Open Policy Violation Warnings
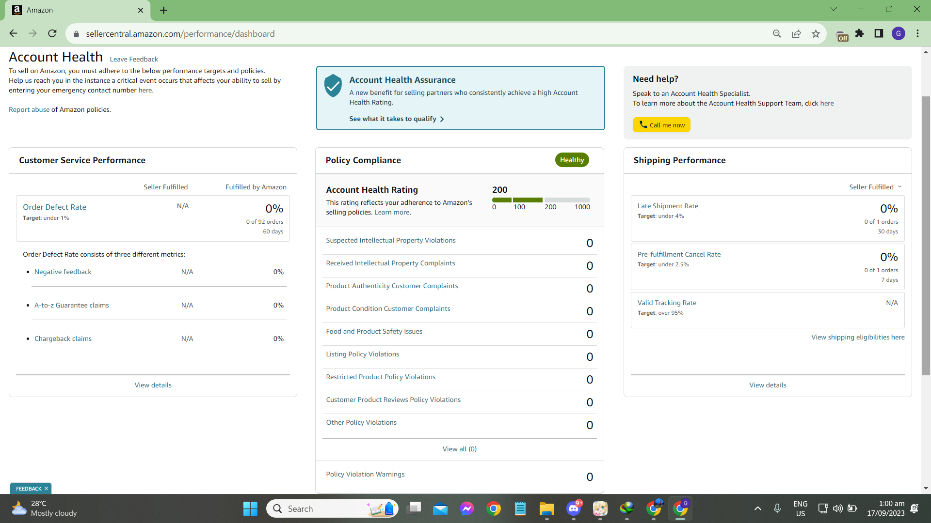 (365, 474)
